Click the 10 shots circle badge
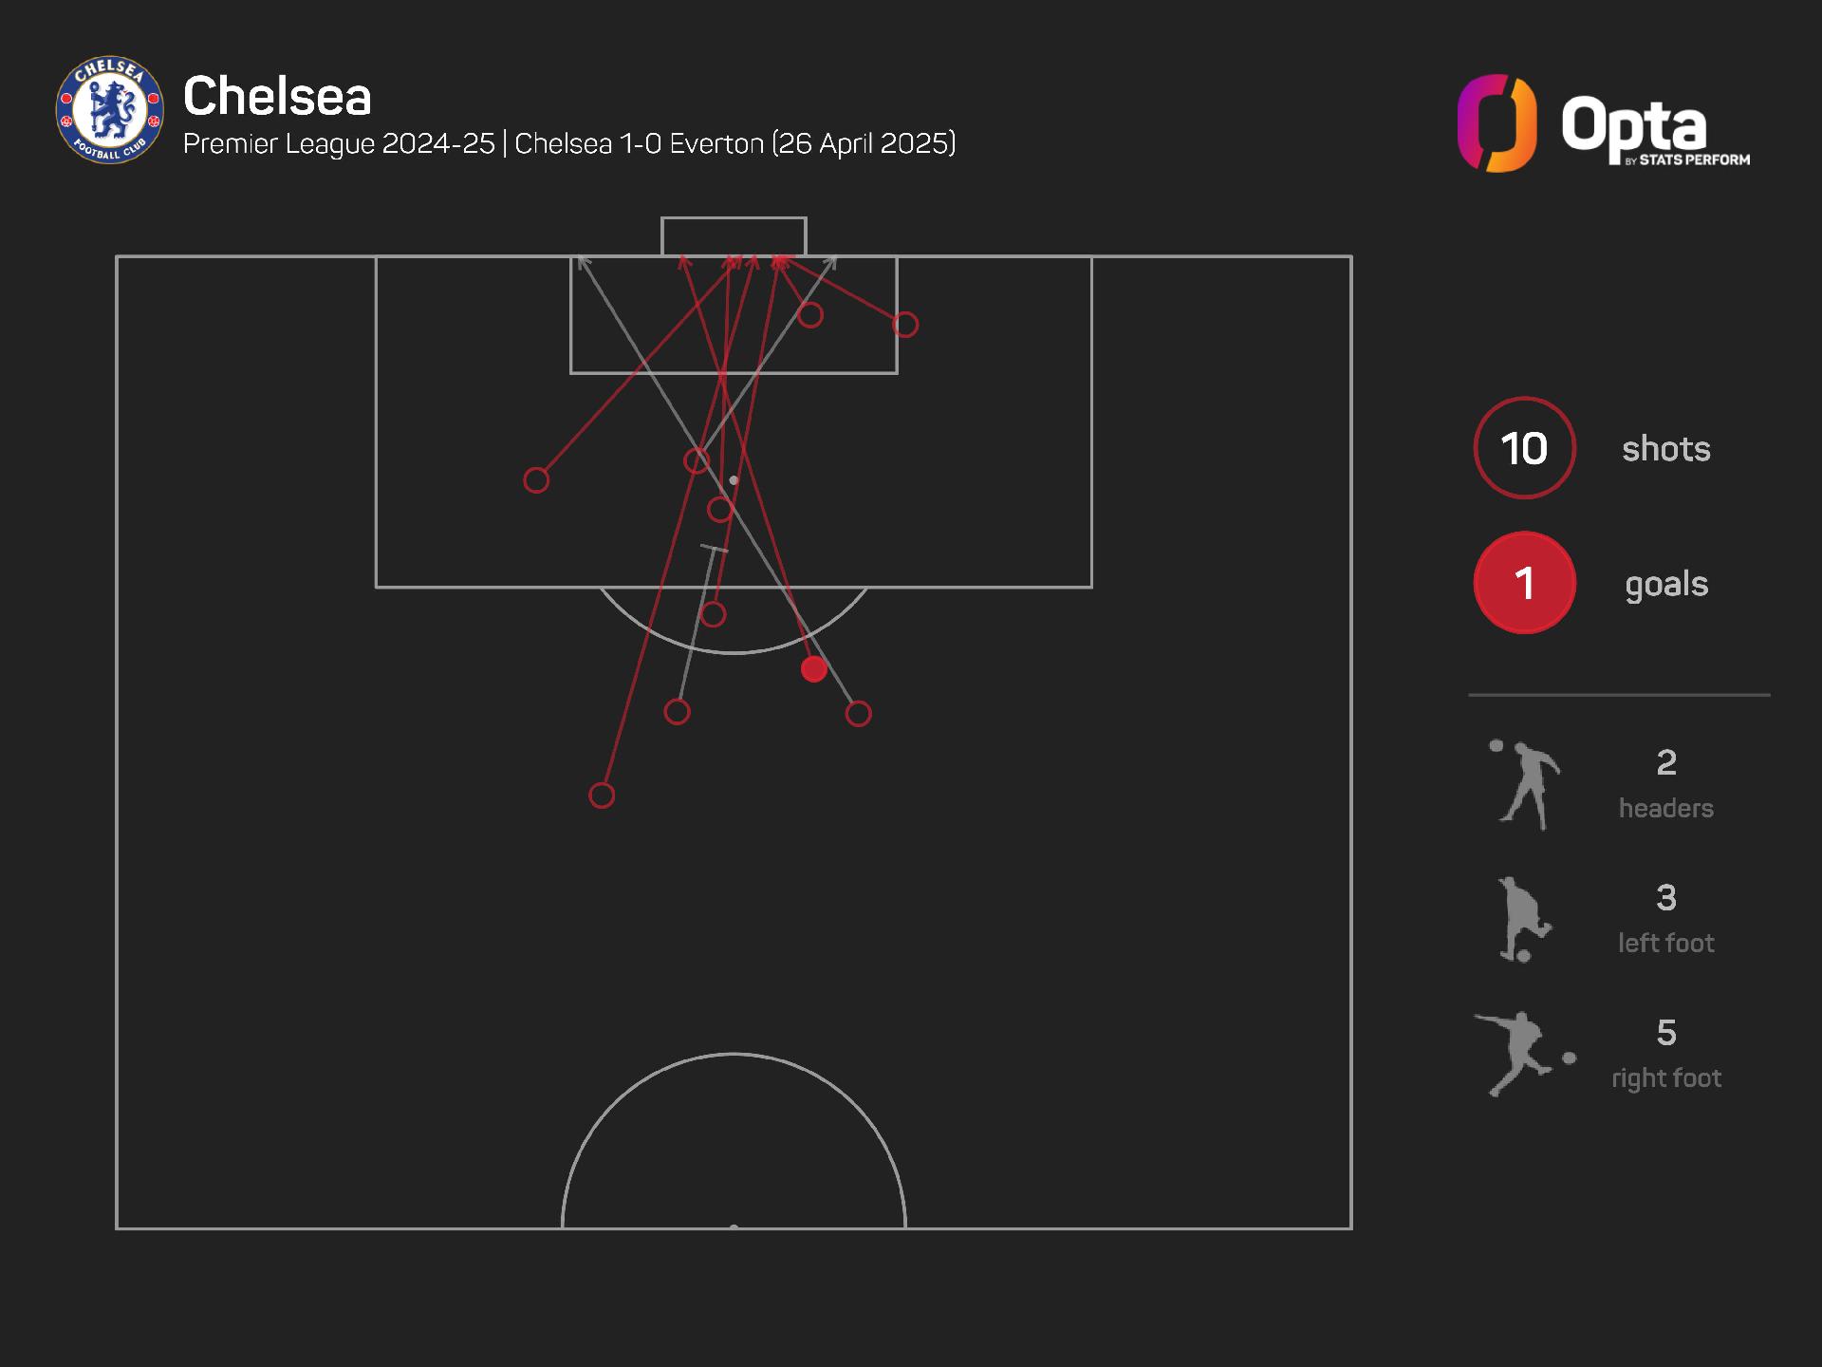The height and width of the screenshot is (1367, 1822). click(x=1524, y=448)
